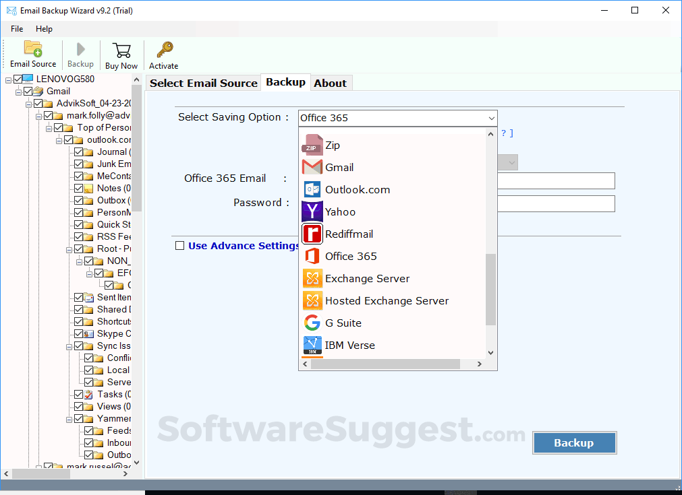The height and width of the screenshot is (495, 682).
Task: Click the Office 365 Email input field
Action: point(556,180)
